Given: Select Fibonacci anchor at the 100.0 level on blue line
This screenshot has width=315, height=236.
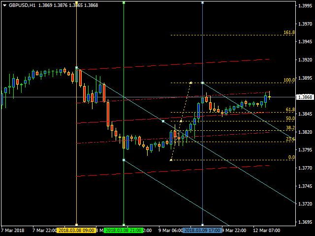Looking at the screenshot, I should point(202,83).
